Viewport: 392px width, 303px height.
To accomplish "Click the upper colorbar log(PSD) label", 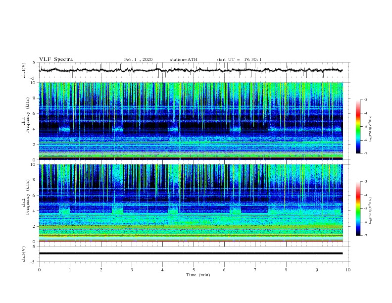I will (370, 129).
